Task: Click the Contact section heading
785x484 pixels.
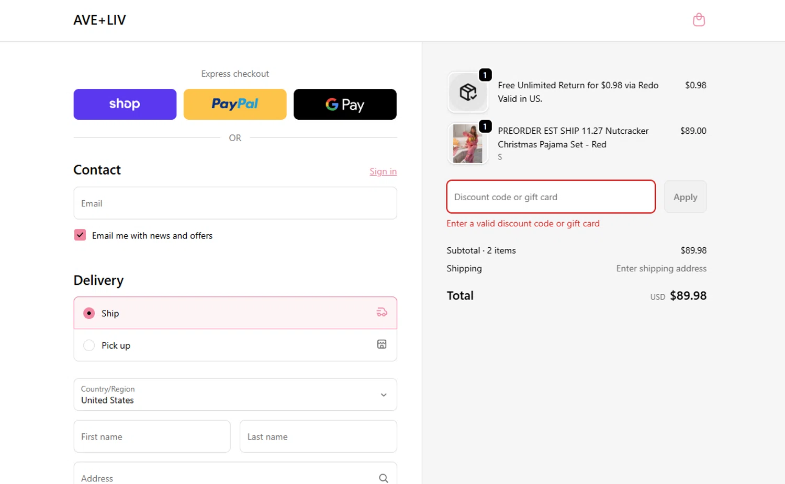Action: tap(97, 170)
